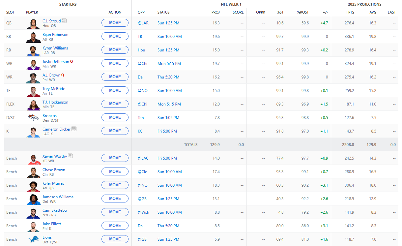Click the STARTERS section header
Screen dimensions: 402x246
pyautogui.click(x=68, y=4)
